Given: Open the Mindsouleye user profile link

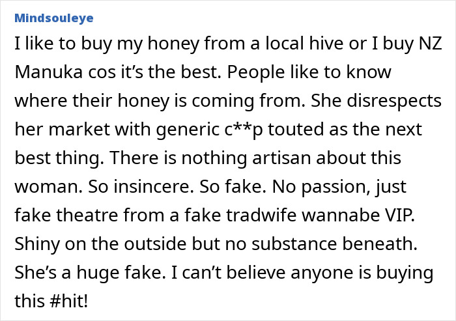Looking at the screenshot, I should tap(54, 18).
